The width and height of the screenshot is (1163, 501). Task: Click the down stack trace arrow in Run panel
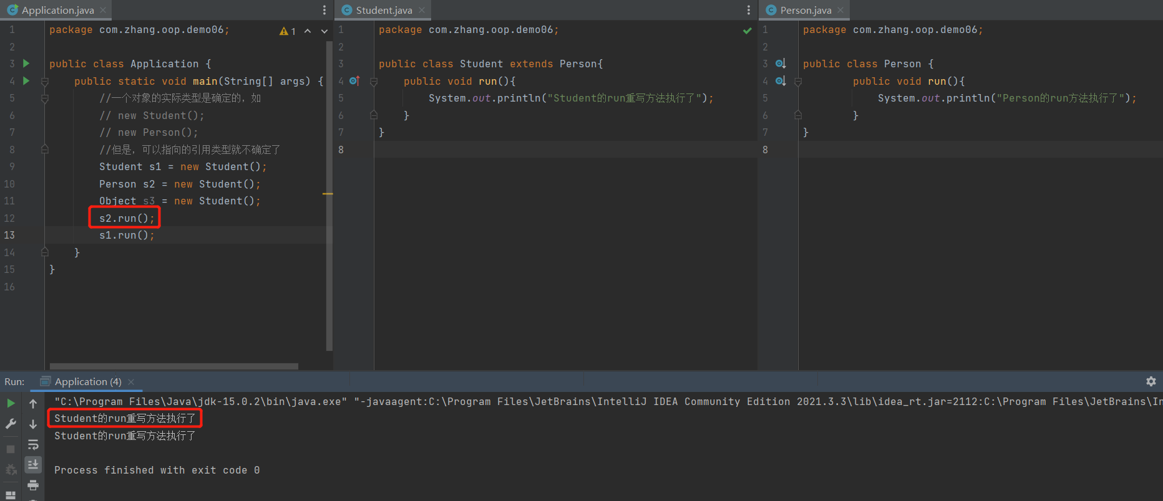tap(33, 424)
